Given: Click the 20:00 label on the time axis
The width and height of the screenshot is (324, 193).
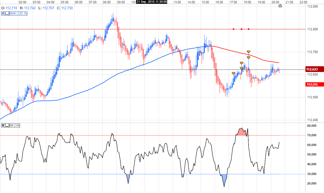Looking at the screenshot, I should 276,2.
